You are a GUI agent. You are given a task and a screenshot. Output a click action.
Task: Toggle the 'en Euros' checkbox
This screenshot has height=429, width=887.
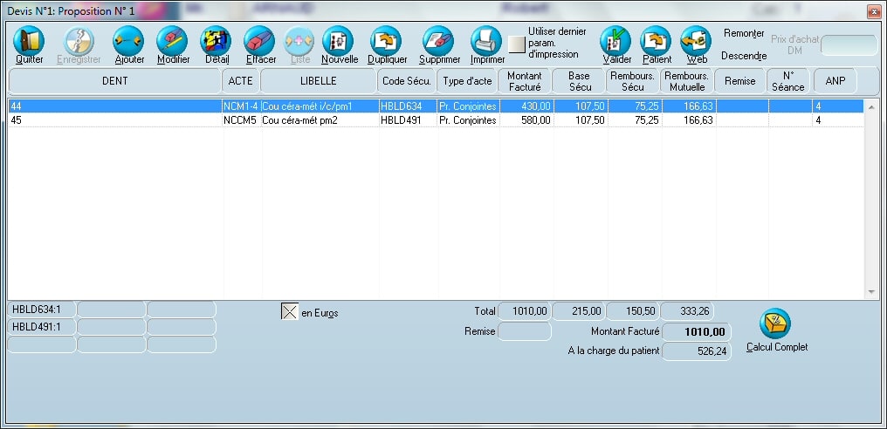(290, 312)
